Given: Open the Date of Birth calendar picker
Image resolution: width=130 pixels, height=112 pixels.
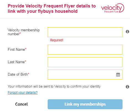Looking at the screenshot, I should pos(118,75).
